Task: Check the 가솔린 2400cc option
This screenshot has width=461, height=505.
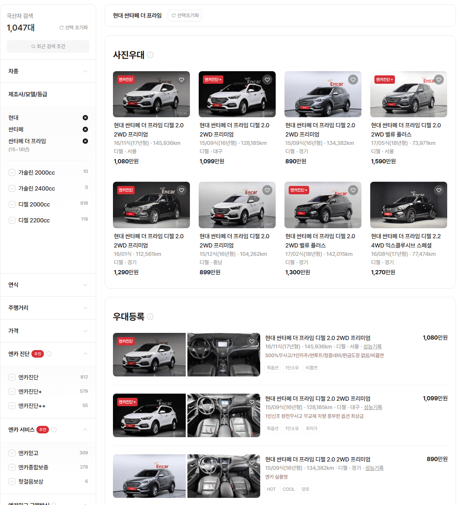Action: click(x=12, y=188)
